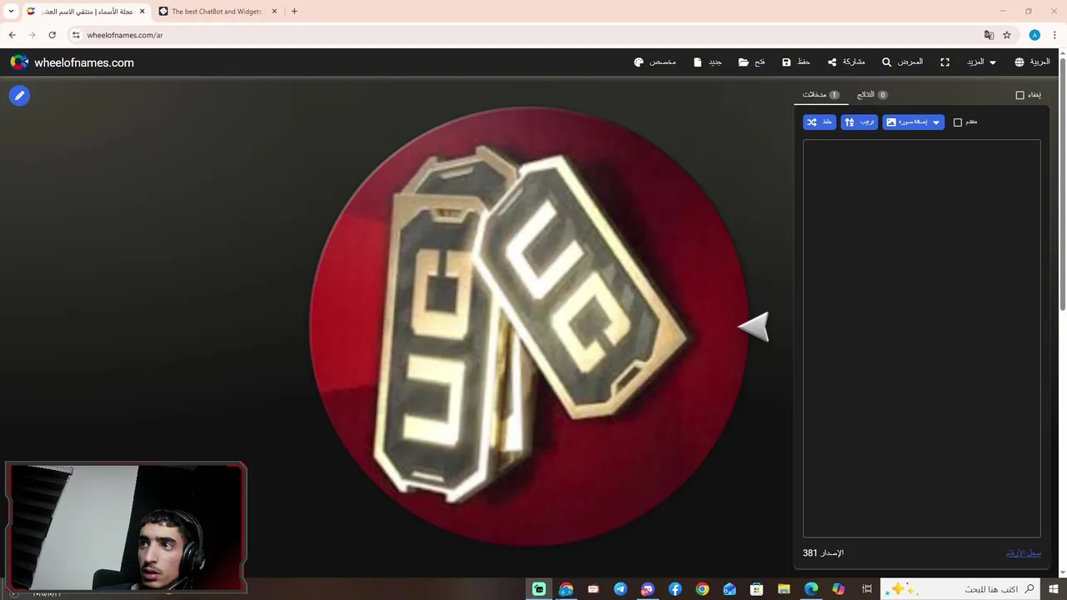Image resolution: width=1067 pixels, height=600 pixels.
Task: Open the gallery (المعرض) search
Action: coord(903,62)
